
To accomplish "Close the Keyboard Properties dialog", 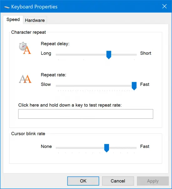I will click(164, 6).
